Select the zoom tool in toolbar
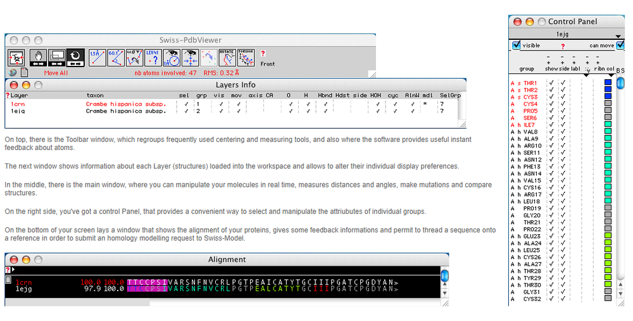 pyautogui.click(x=56, y=58)
